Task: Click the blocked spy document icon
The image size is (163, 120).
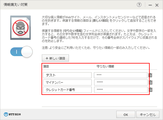Action: pyautogui.click(x=20, y=28)
